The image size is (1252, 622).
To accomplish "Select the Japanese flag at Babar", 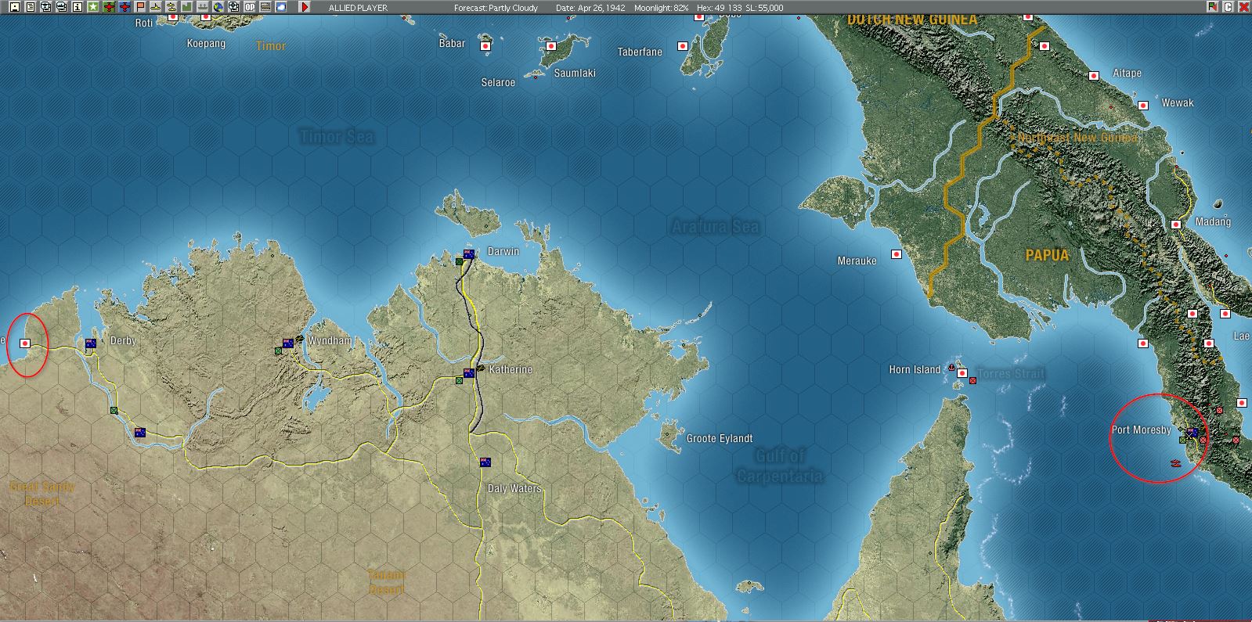I will point(485,46).
